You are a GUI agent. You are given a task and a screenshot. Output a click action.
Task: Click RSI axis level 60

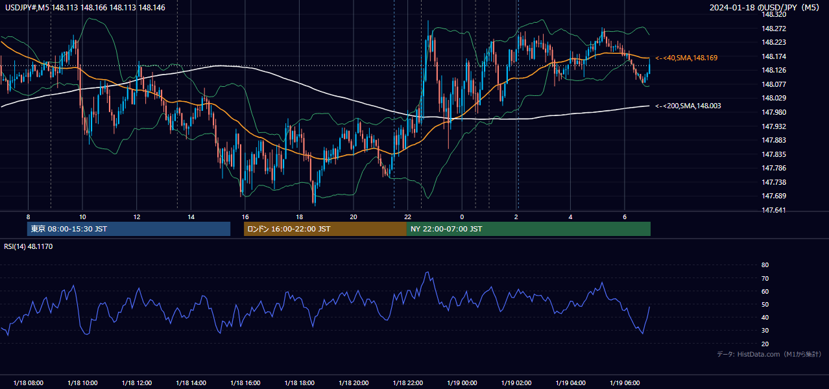coord(765,291)
